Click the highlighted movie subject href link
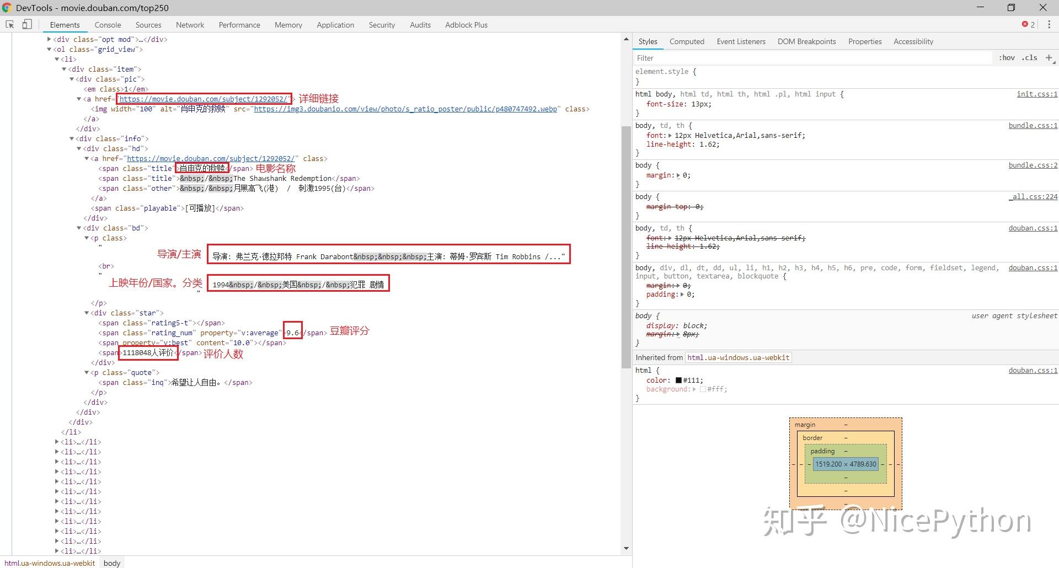The height and width of the screenshot is (568, 1059). (205, 99)
